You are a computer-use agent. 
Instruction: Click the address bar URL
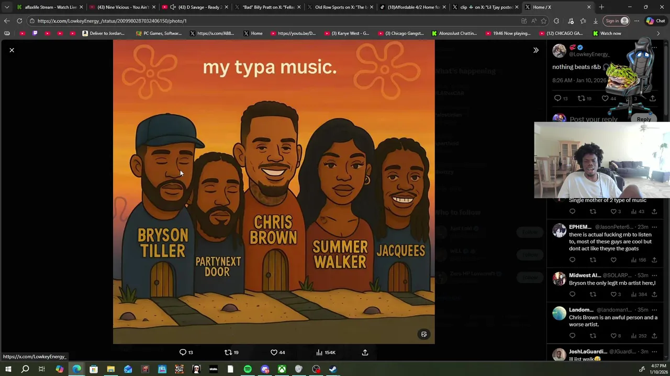point(112,21)
